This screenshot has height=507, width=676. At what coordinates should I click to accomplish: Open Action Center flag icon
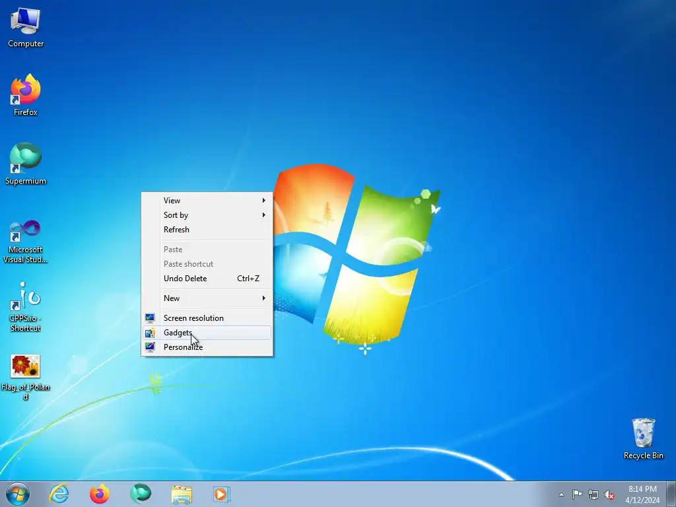tap(577, 494)
